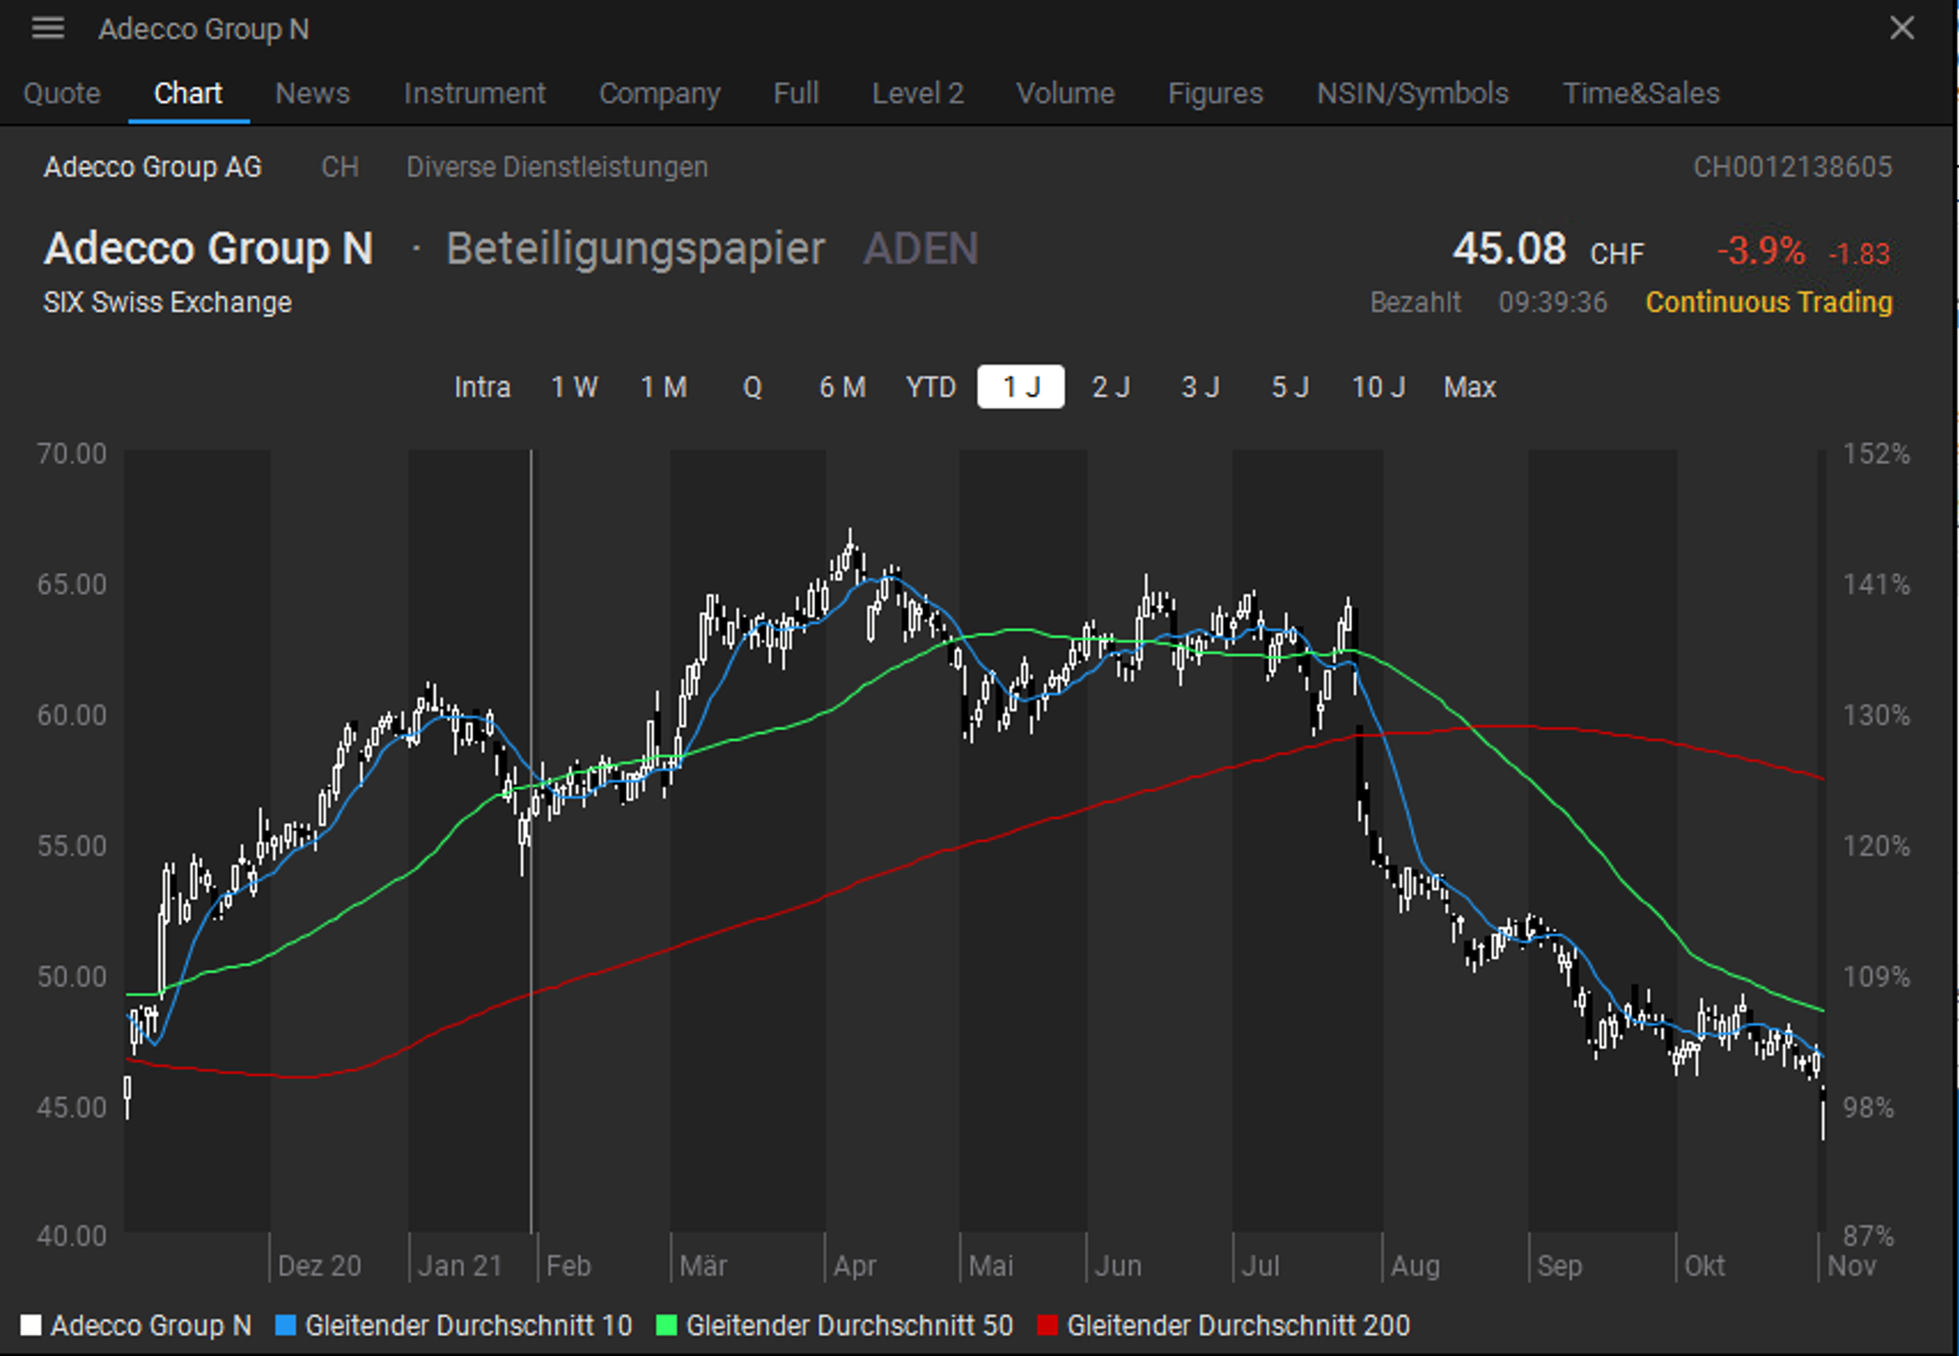Click the white Adecco Group N legend swatch
This screenshot has height=1356, width=1959.
pyautogui.click(x=31, y=1325)
